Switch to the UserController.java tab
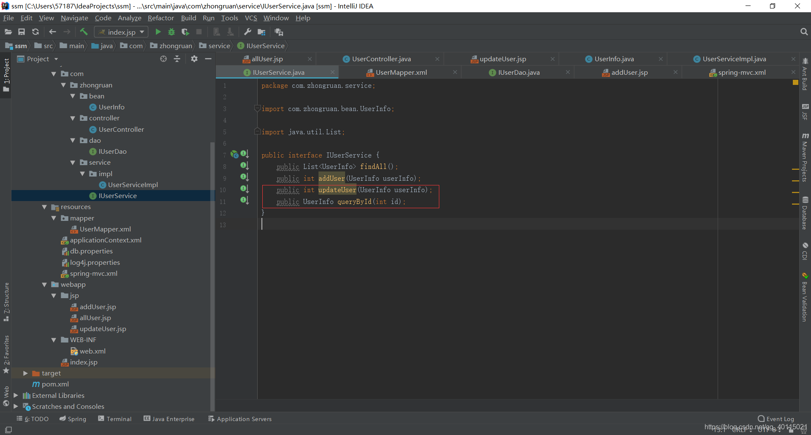This screenshot has height=435, width=811. (381, 59)
